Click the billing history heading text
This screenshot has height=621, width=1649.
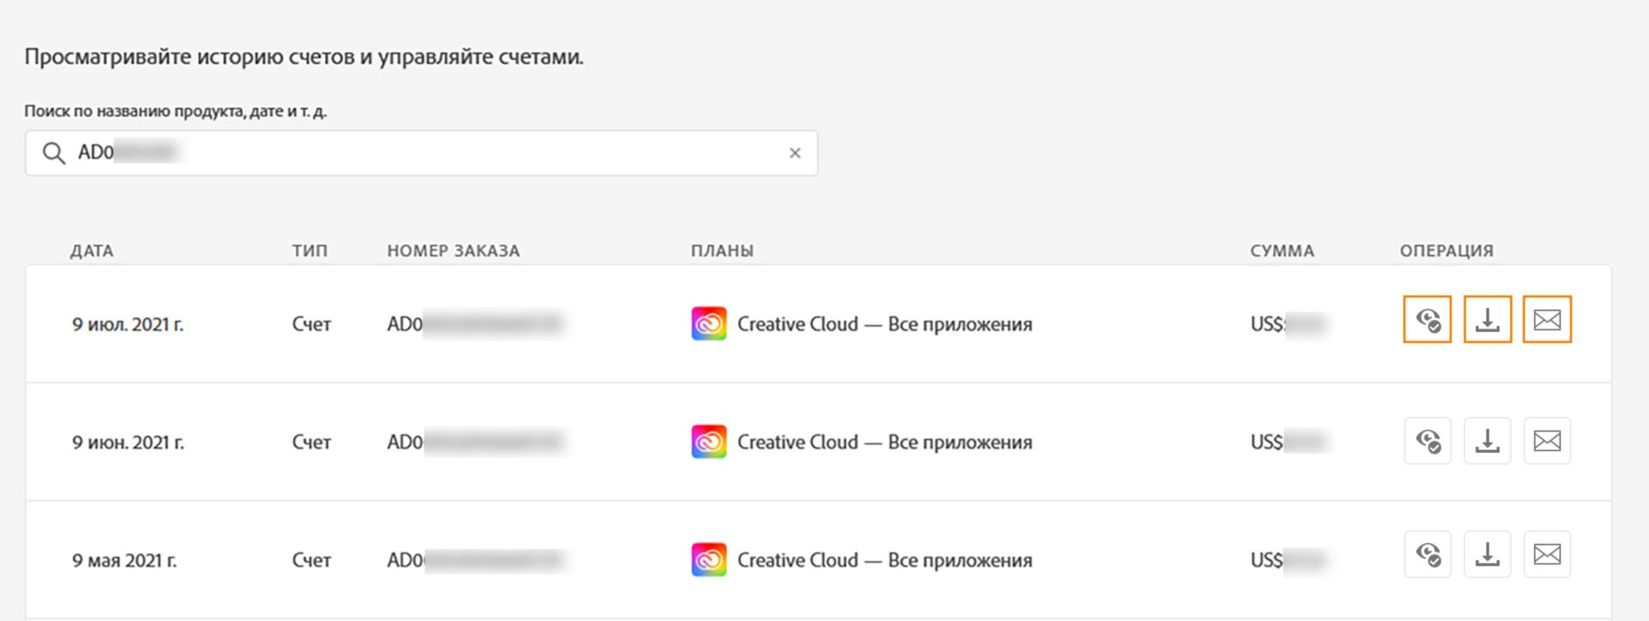click(304, 57)
